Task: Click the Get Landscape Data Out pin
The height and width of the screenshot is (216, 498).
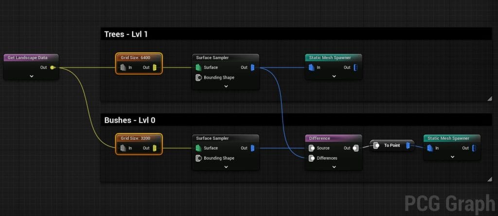Action: 53,67
